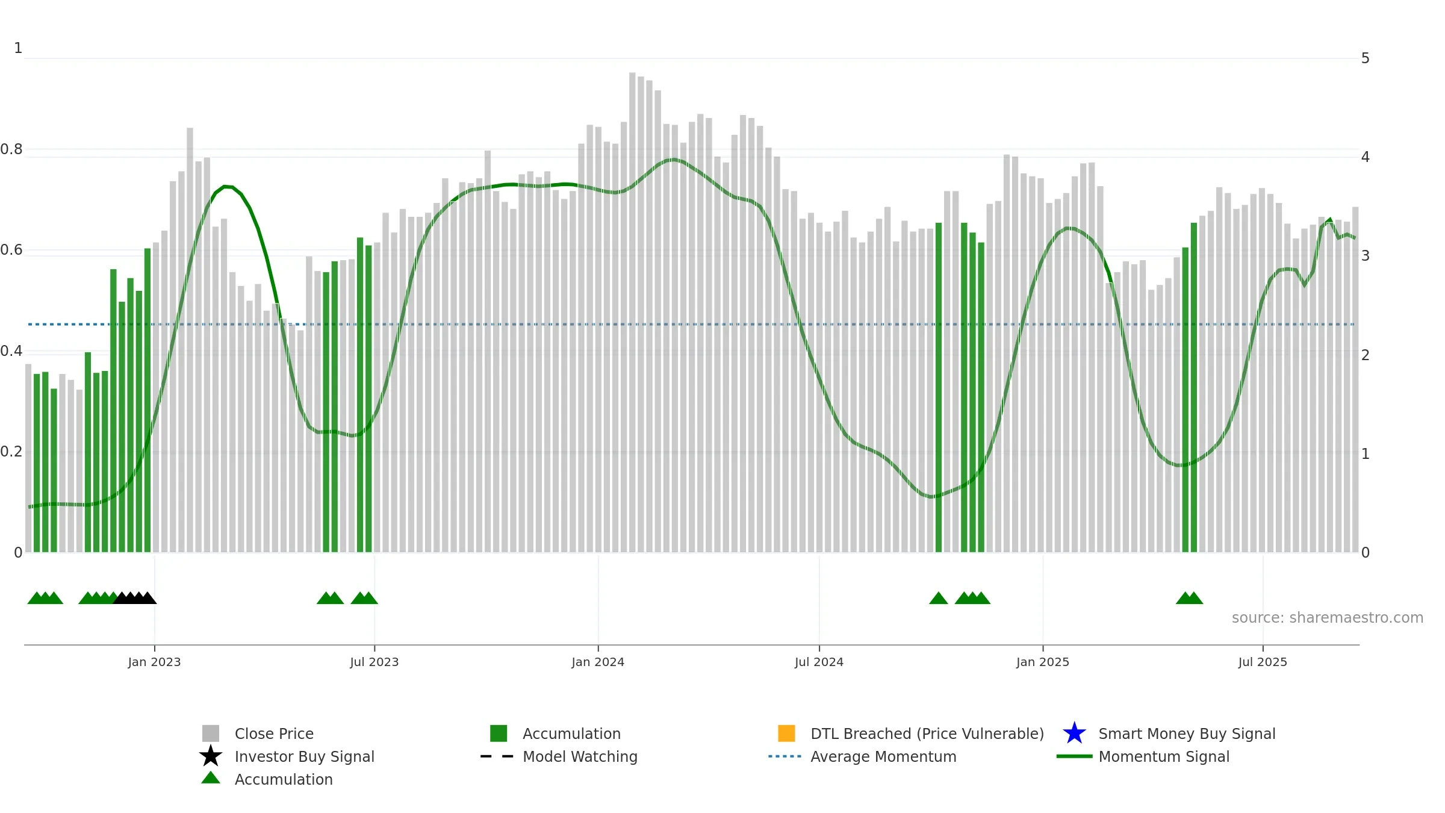Click the blue Smart Money Buy Signal star
Screen dimensions: 1445x813
point(1074,733)
